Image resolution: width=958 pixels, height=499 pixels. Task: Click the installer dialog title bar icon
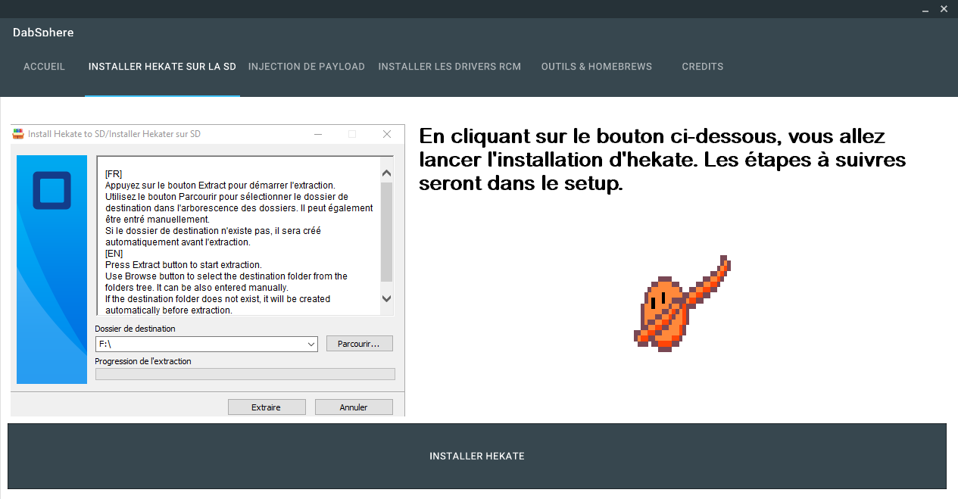[19, 134]
